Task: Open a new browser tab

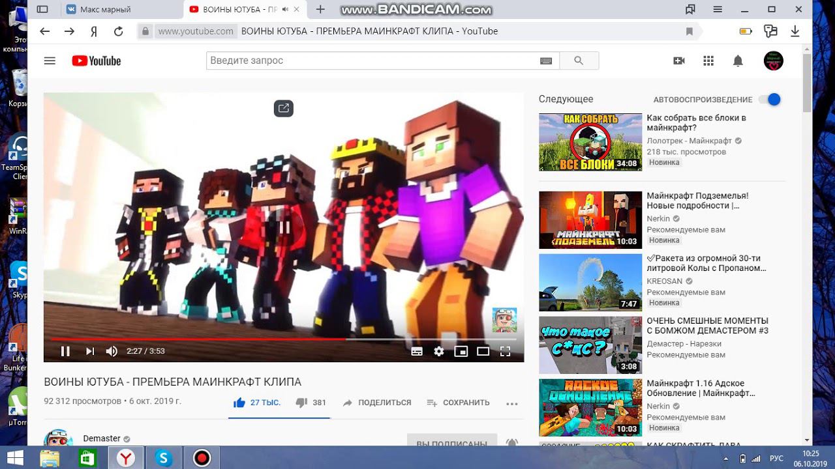Action: point(320,9)
